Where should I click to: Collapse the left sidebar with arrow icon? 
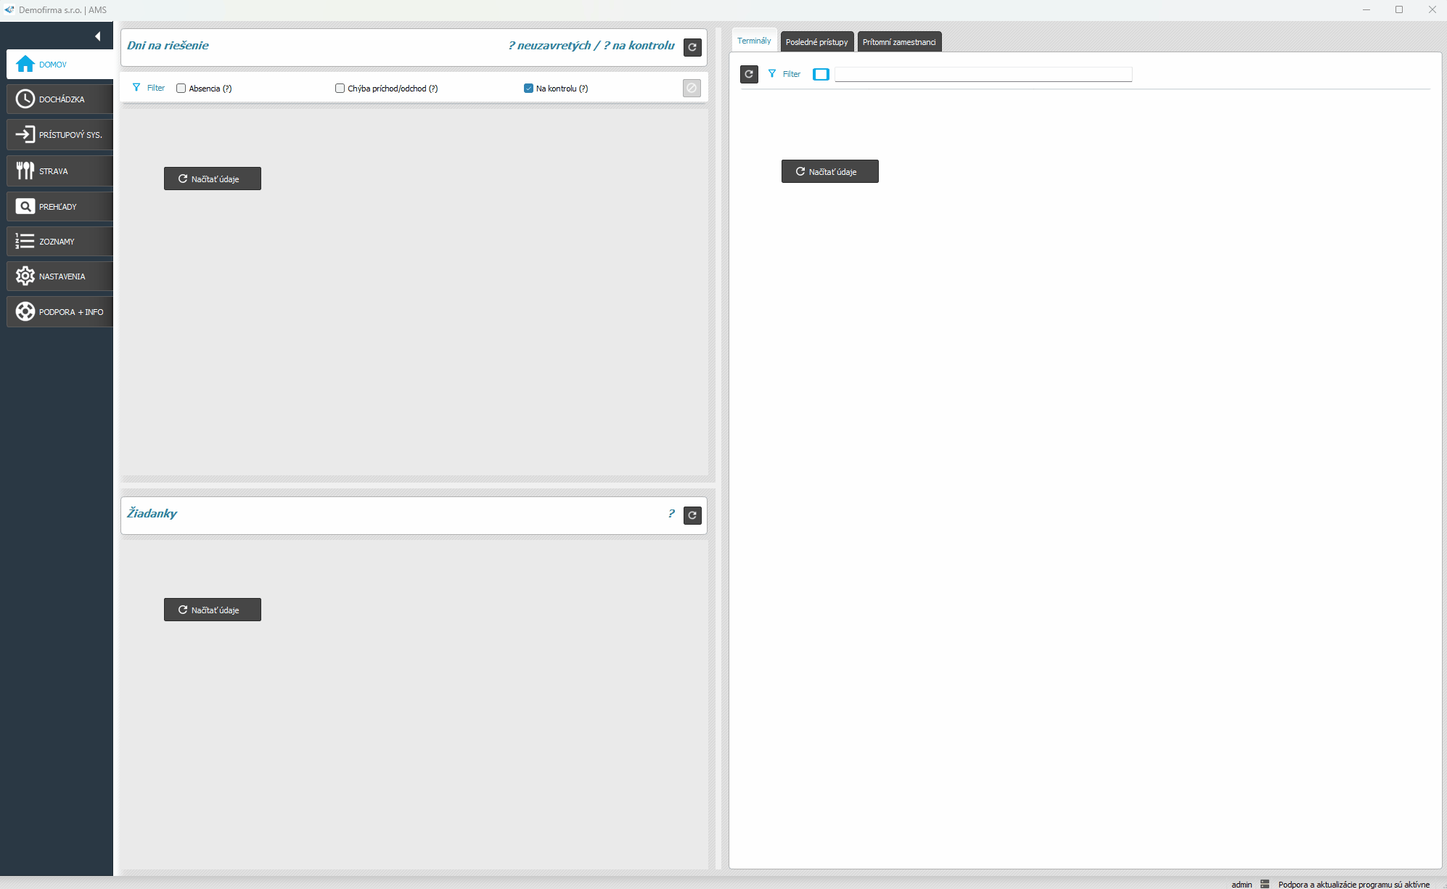tap(97, 36)
